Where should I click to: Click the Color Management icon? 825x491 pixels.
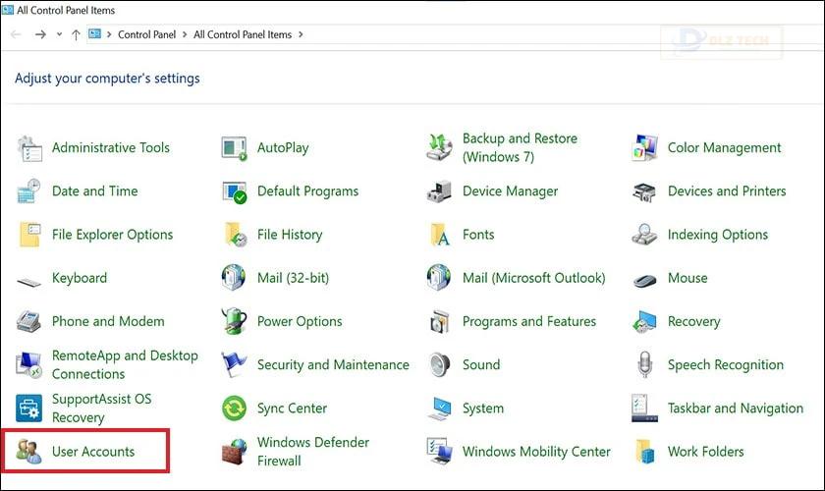tap(644, 148)
